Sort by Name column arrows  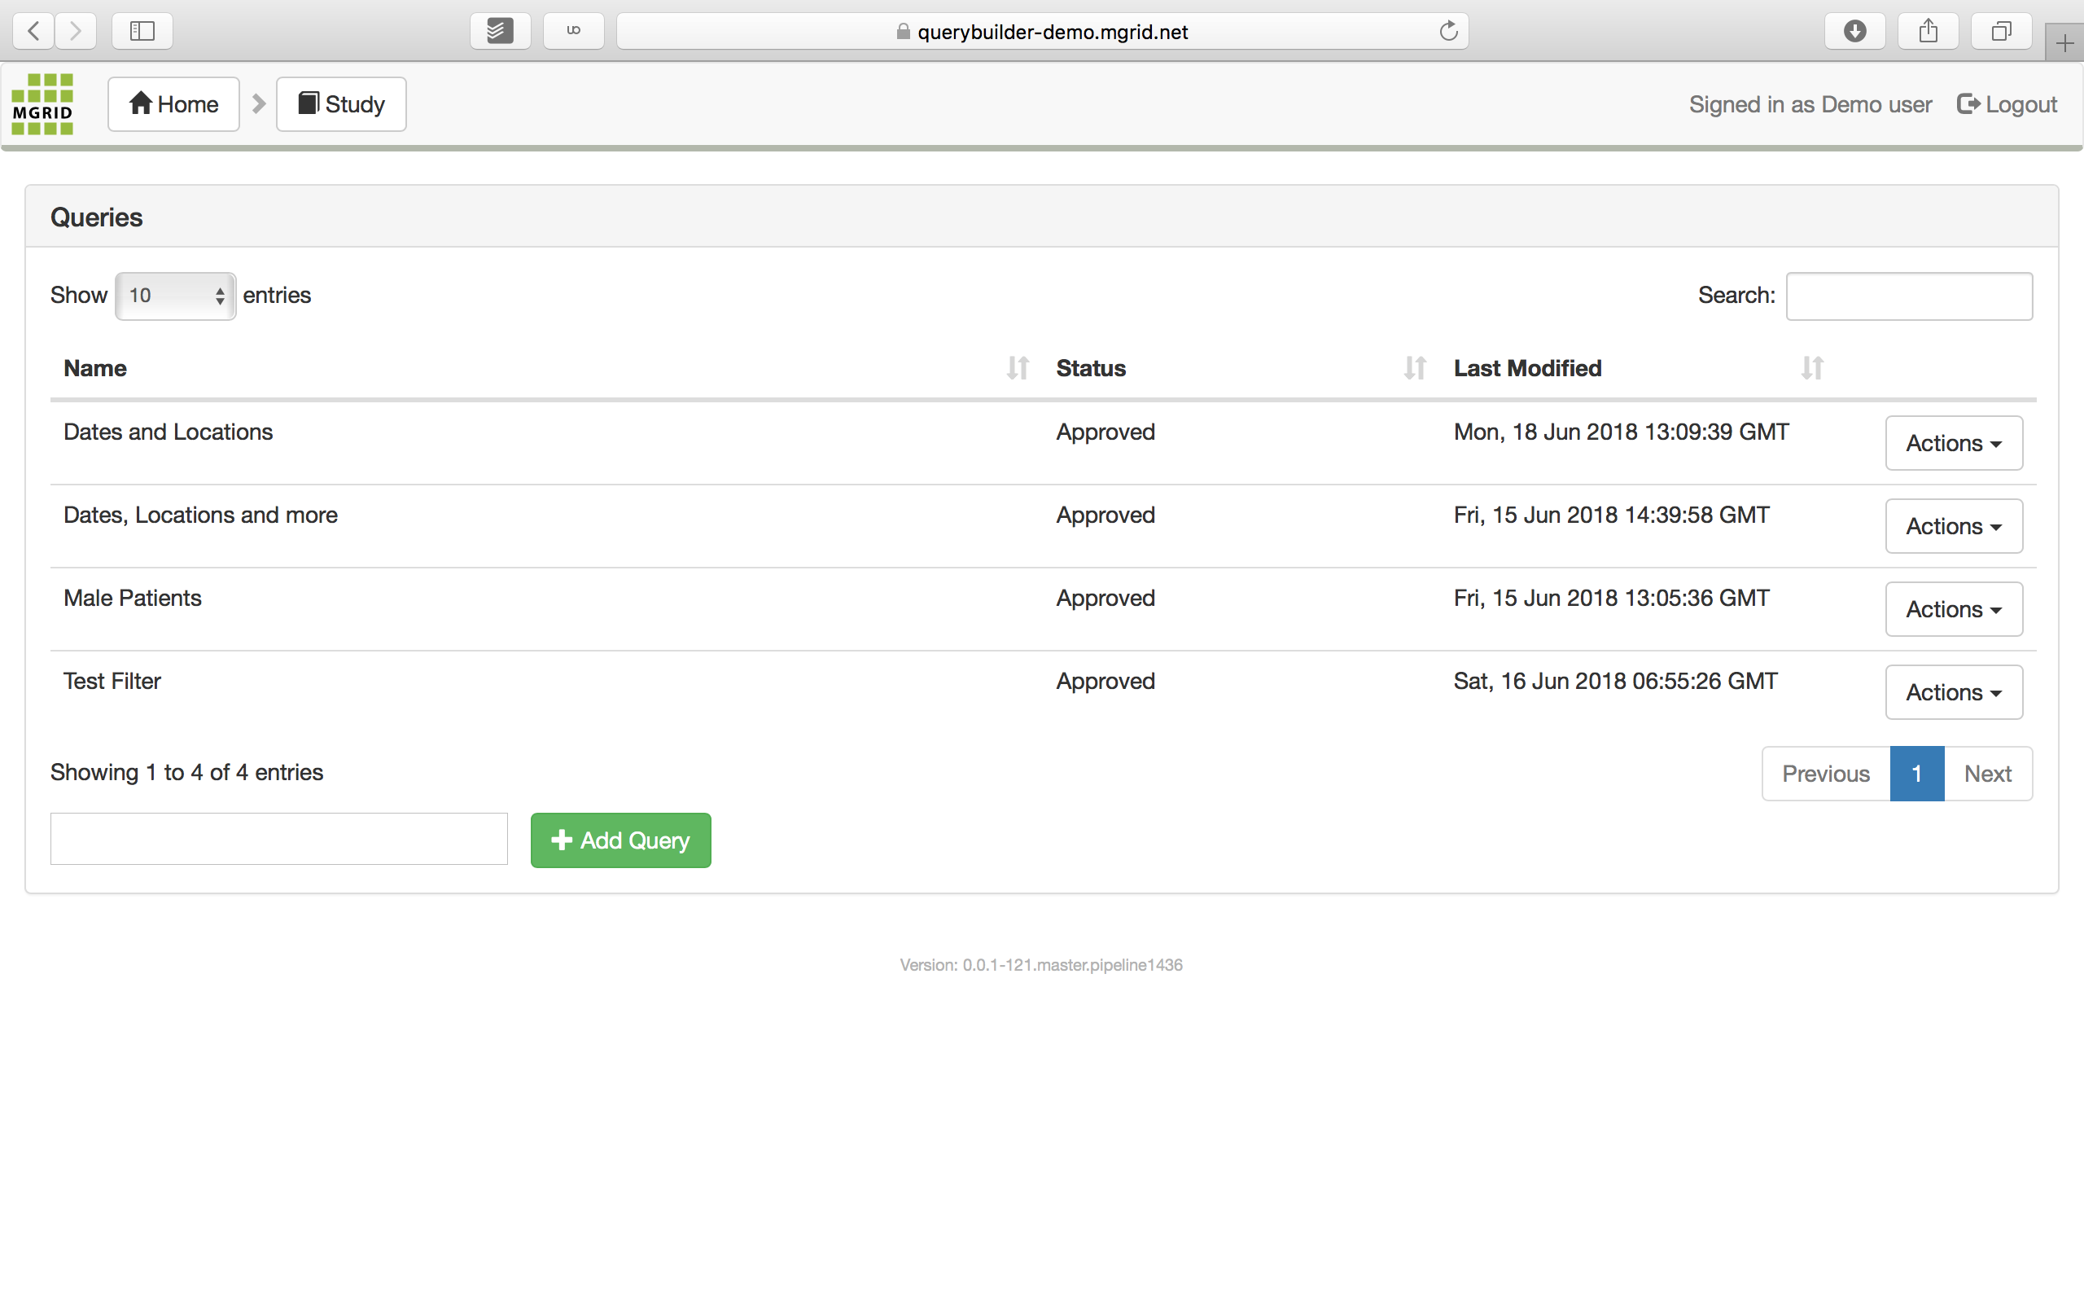pos(1018,368)
